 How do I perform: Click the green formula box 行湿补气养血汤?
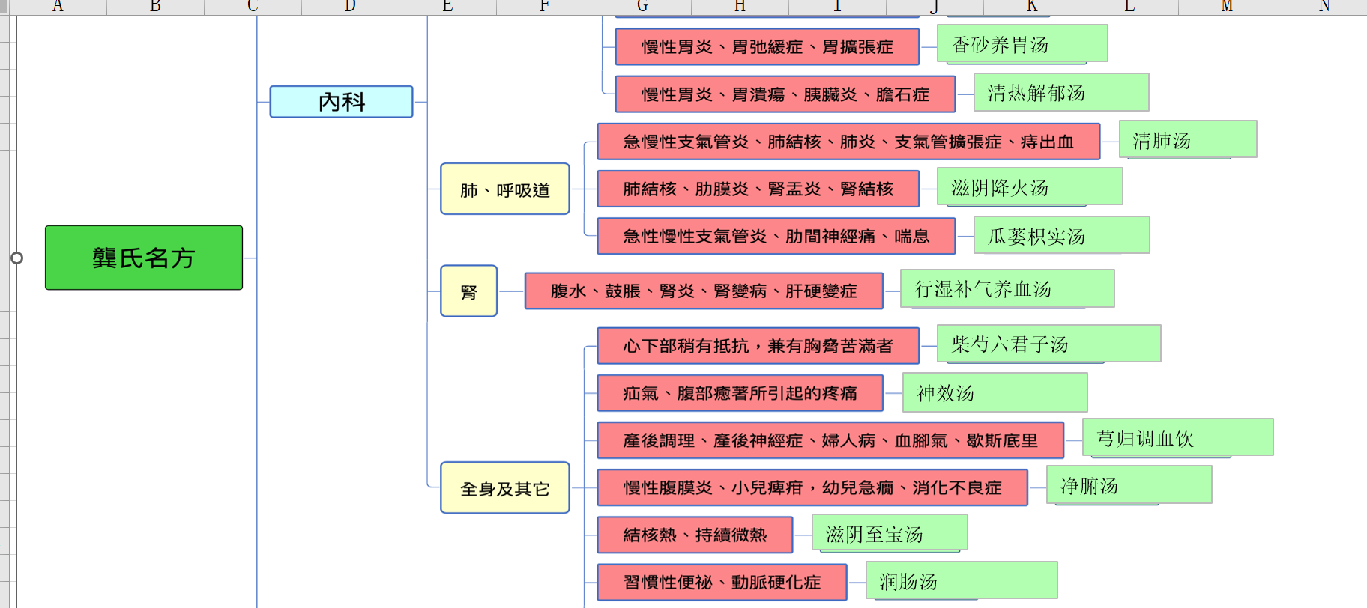pyautogui.click(x=1007, y=288)
